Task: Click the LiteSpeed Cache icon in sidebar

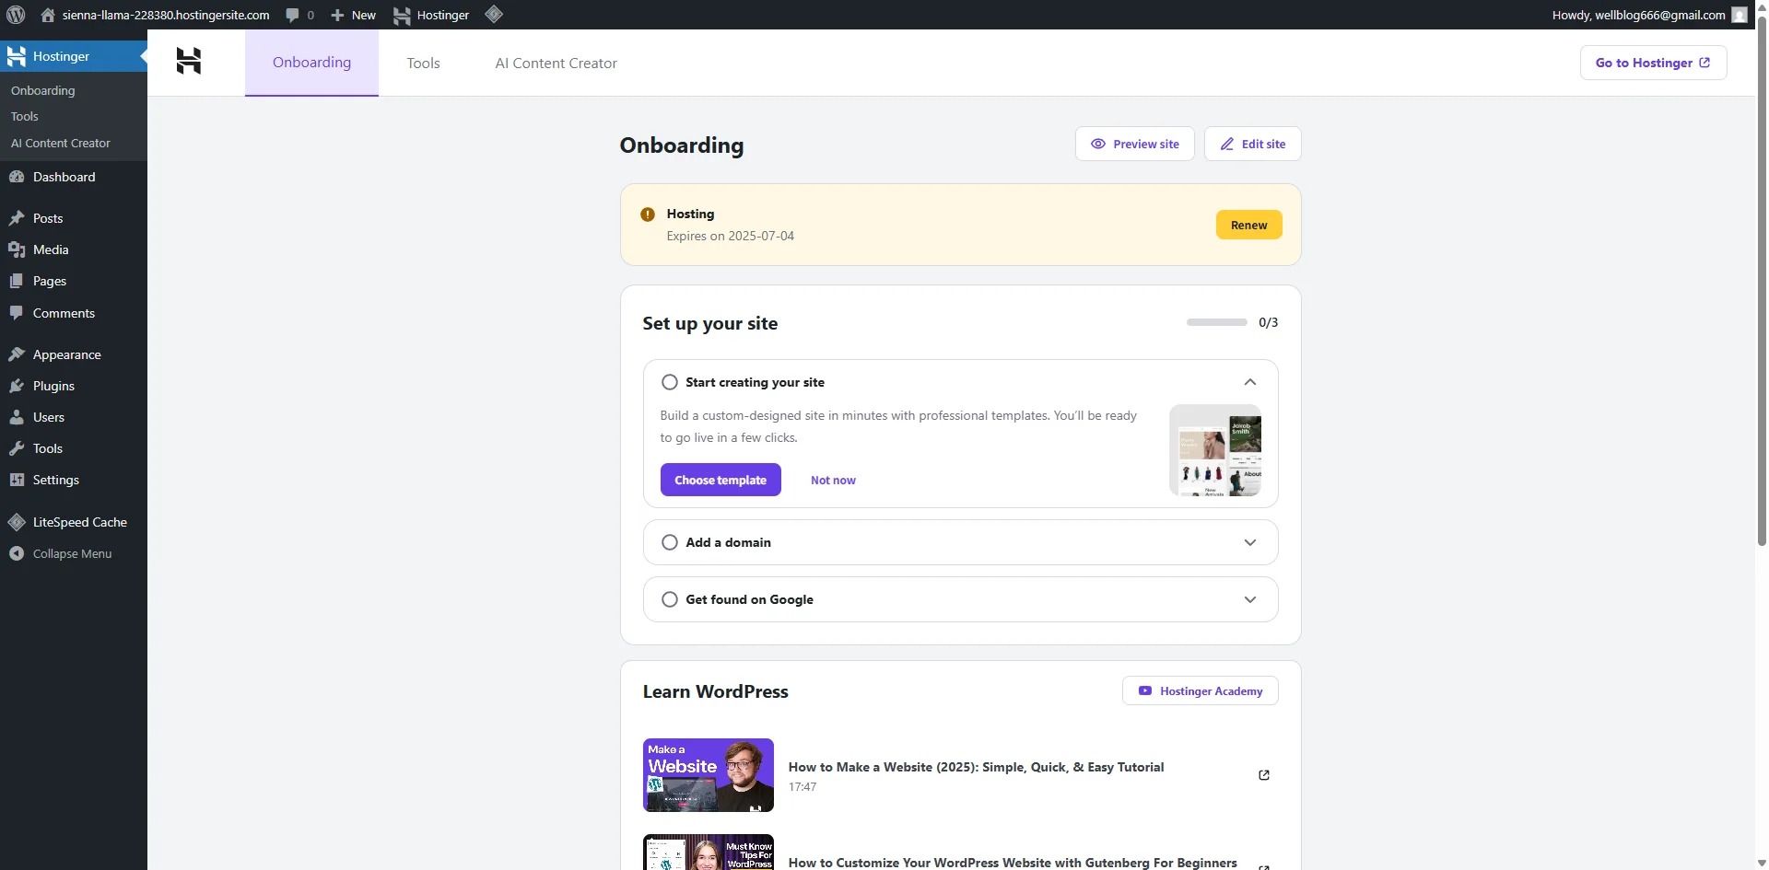Action: [17, 522]
